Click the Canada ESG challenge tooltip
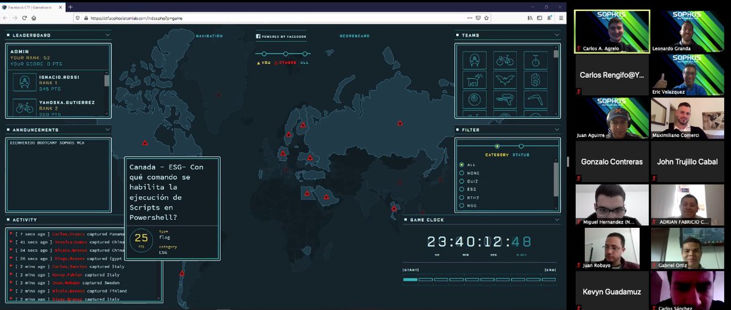The image size is (731, 310). point(172,209)
